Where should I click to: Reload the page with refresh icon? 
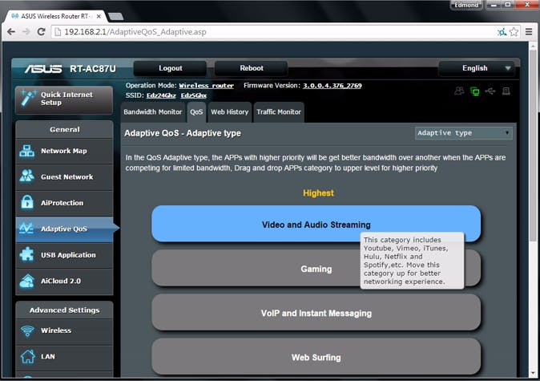(42, 32)
